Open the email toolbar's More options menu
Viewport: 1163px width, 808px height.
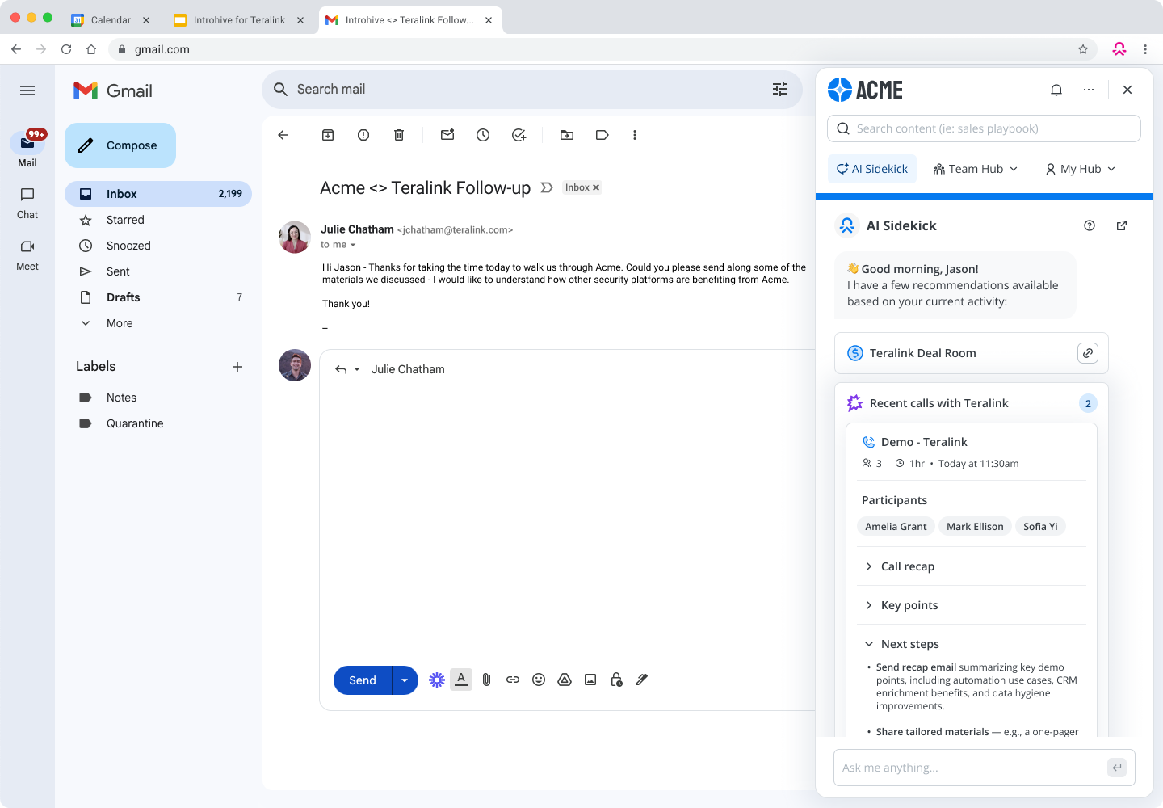(635, 135)
